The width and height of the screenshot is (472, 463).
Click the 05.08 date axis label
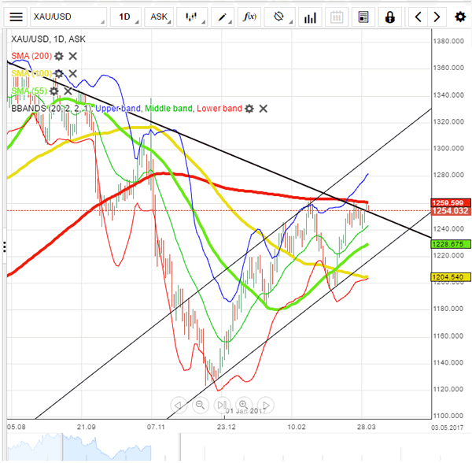coord(17,427)
